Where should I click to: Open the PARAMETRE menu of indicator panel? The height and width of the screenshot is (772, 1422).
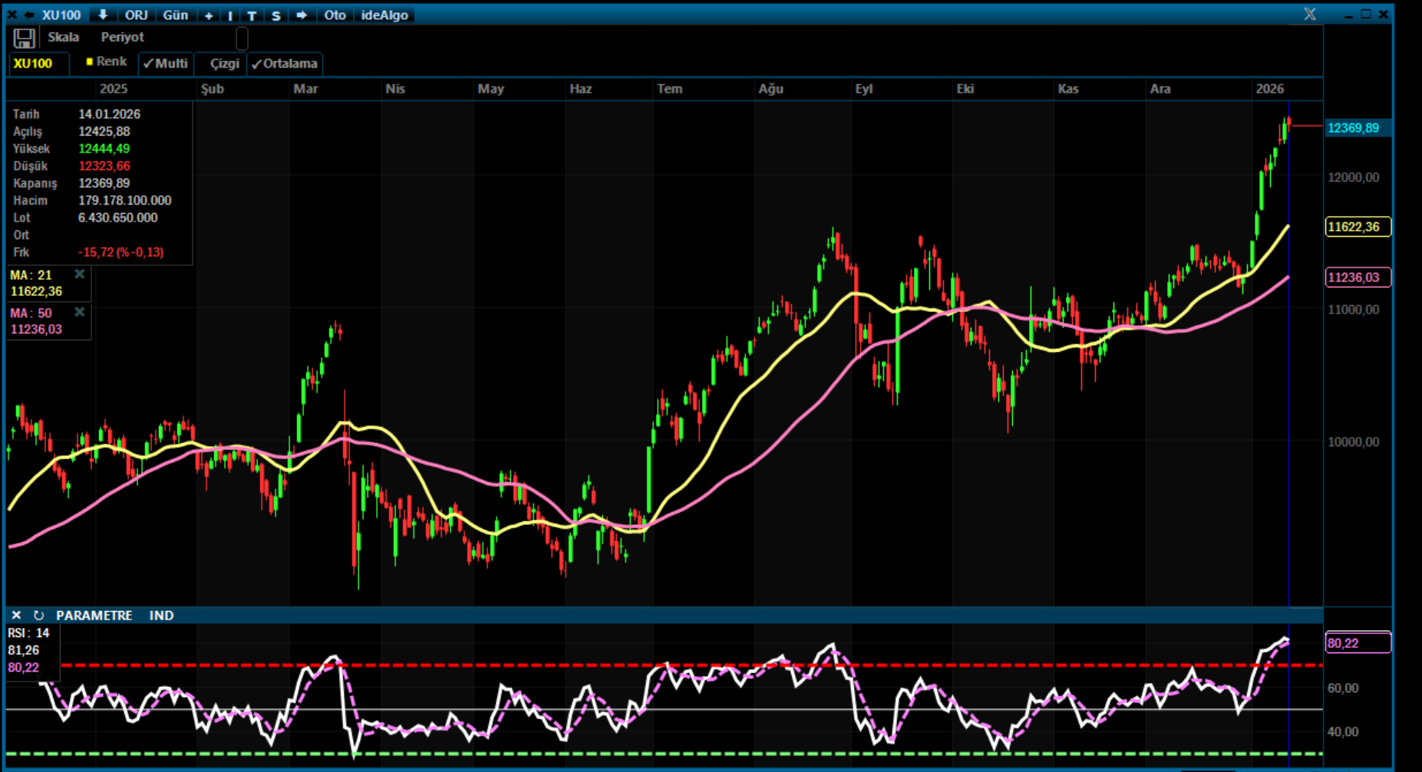94,616
